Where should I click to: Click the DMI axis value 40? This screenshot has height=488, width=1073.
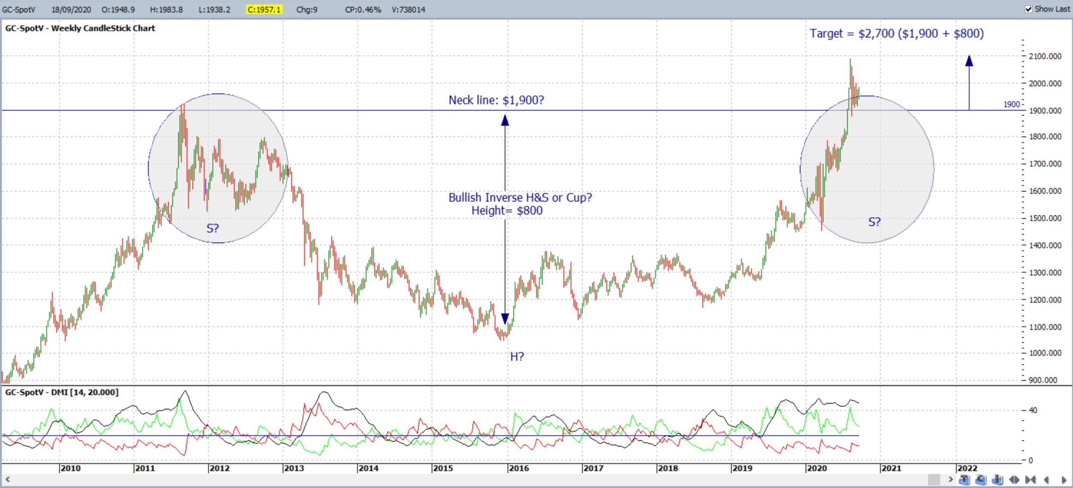tap(1033, 410)
